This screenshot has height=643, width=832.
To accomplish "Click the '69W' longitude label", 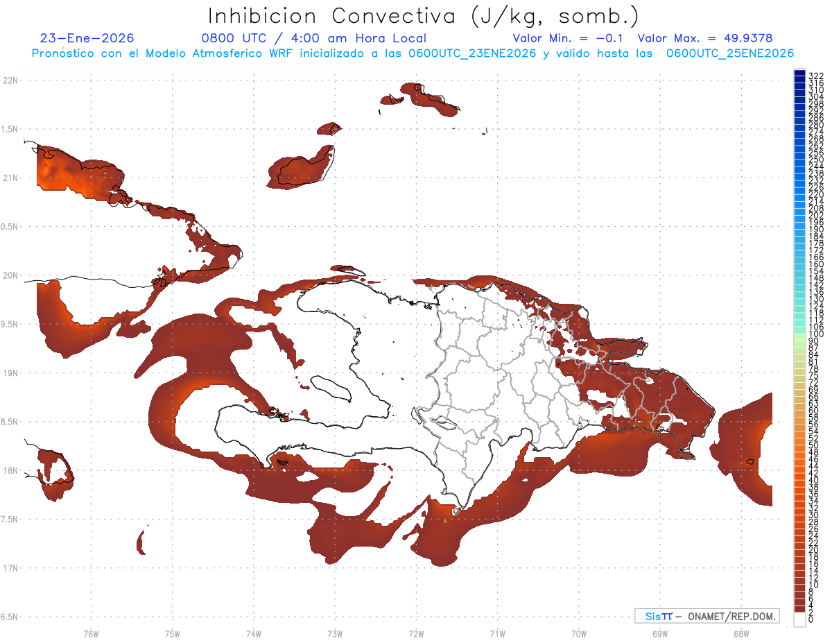I will pyautogui.click(x=659, y=633).
